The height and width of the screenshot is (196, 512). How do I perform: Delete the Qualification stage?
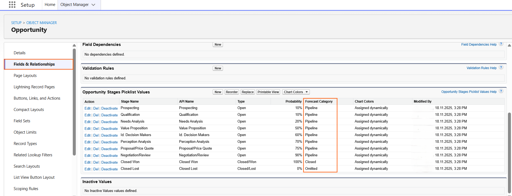(x=96, y=115)
